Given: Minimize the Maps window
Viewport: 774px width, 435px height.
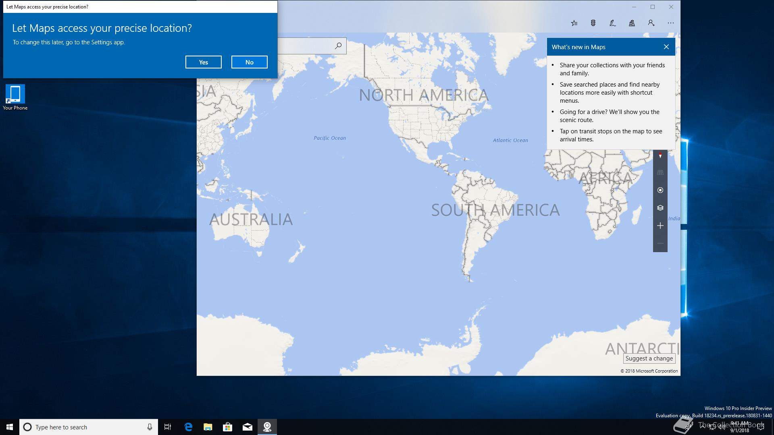Looking at the screenshot, I should click(634, 7).
